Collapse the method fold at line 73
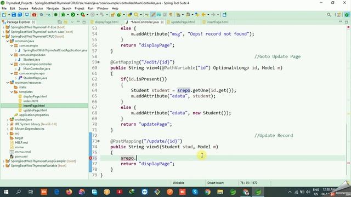The image size is (351, 197). point(98,141)
